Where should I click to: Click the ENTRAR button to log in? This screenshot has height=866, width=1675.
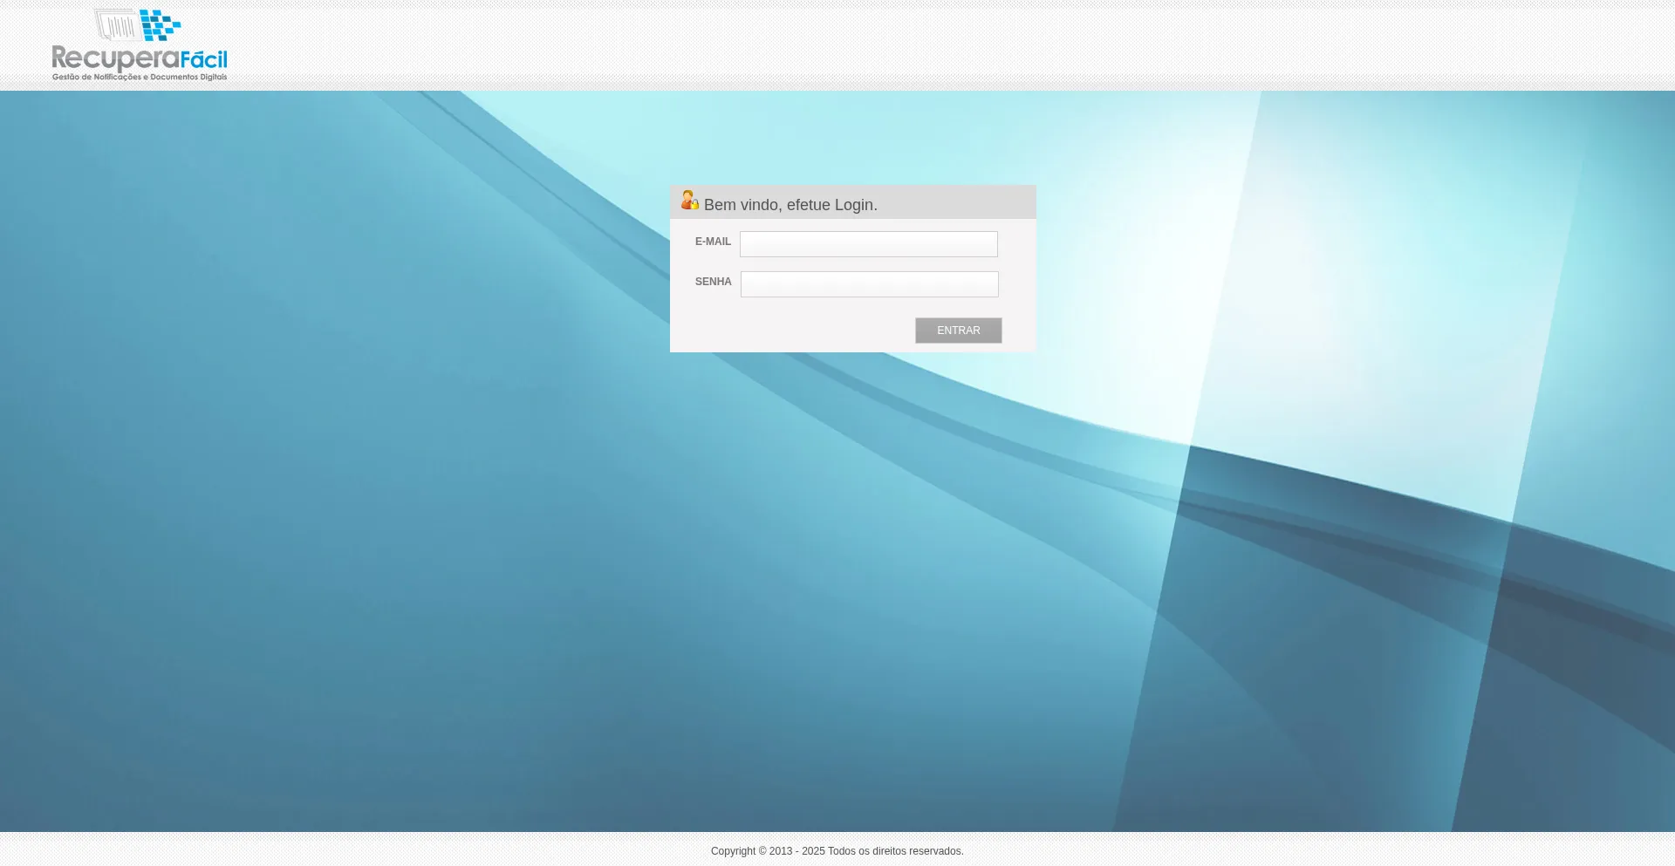(x=959, y=331)
